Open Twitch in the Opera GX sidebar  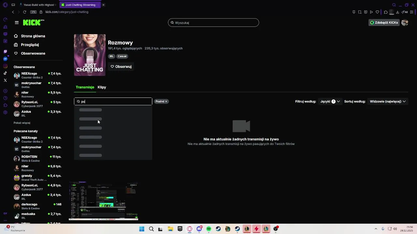[5, 52]
